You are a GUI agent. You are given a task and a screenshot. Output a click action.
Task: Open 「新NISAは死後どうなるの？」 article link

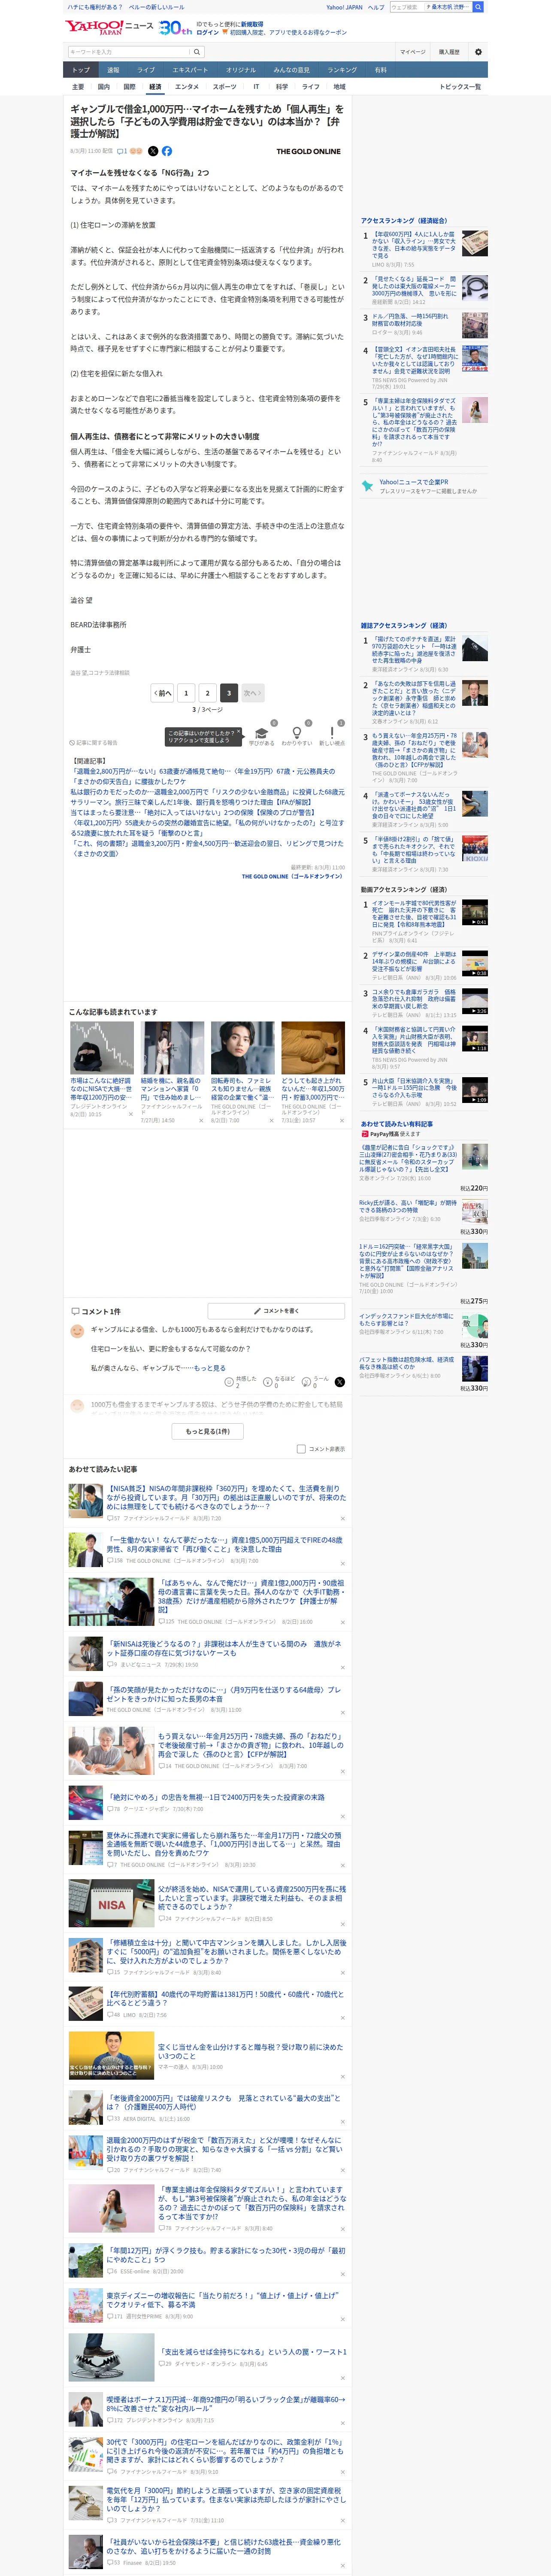click(x=224, y=1648)
